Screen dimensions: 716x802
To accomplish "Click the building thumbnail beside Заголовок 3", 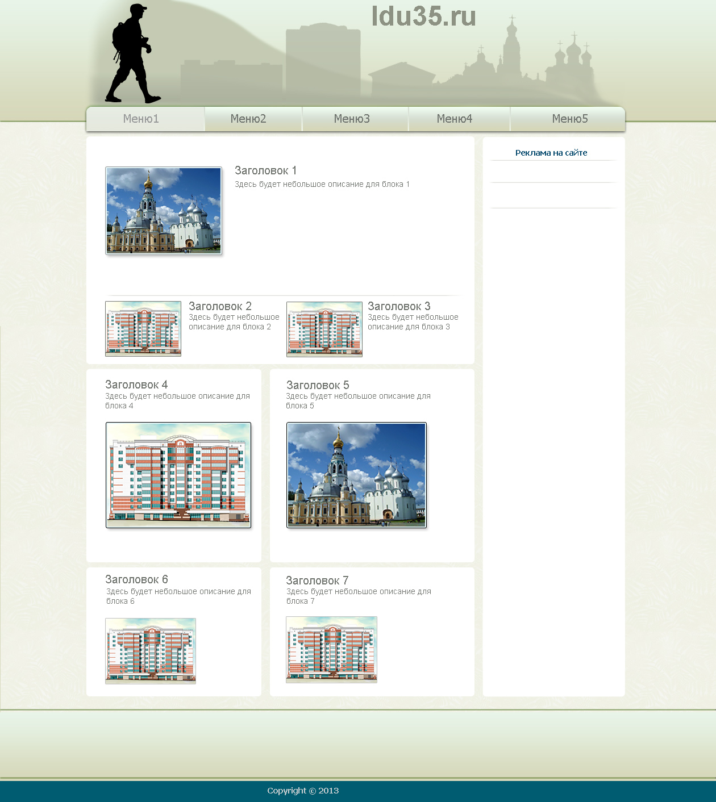I will click(x=324, y=329).
